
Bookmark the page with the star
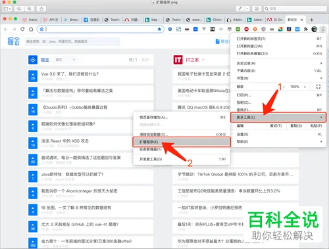(x=159, y=29)
